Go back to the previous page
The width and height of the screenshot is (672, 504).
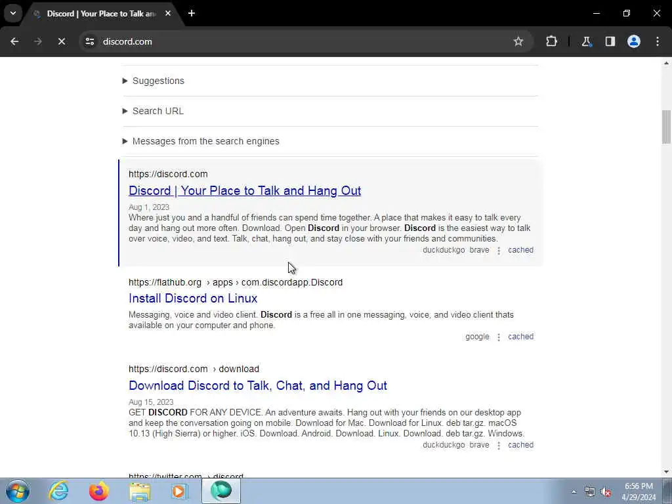coord(14,41)
